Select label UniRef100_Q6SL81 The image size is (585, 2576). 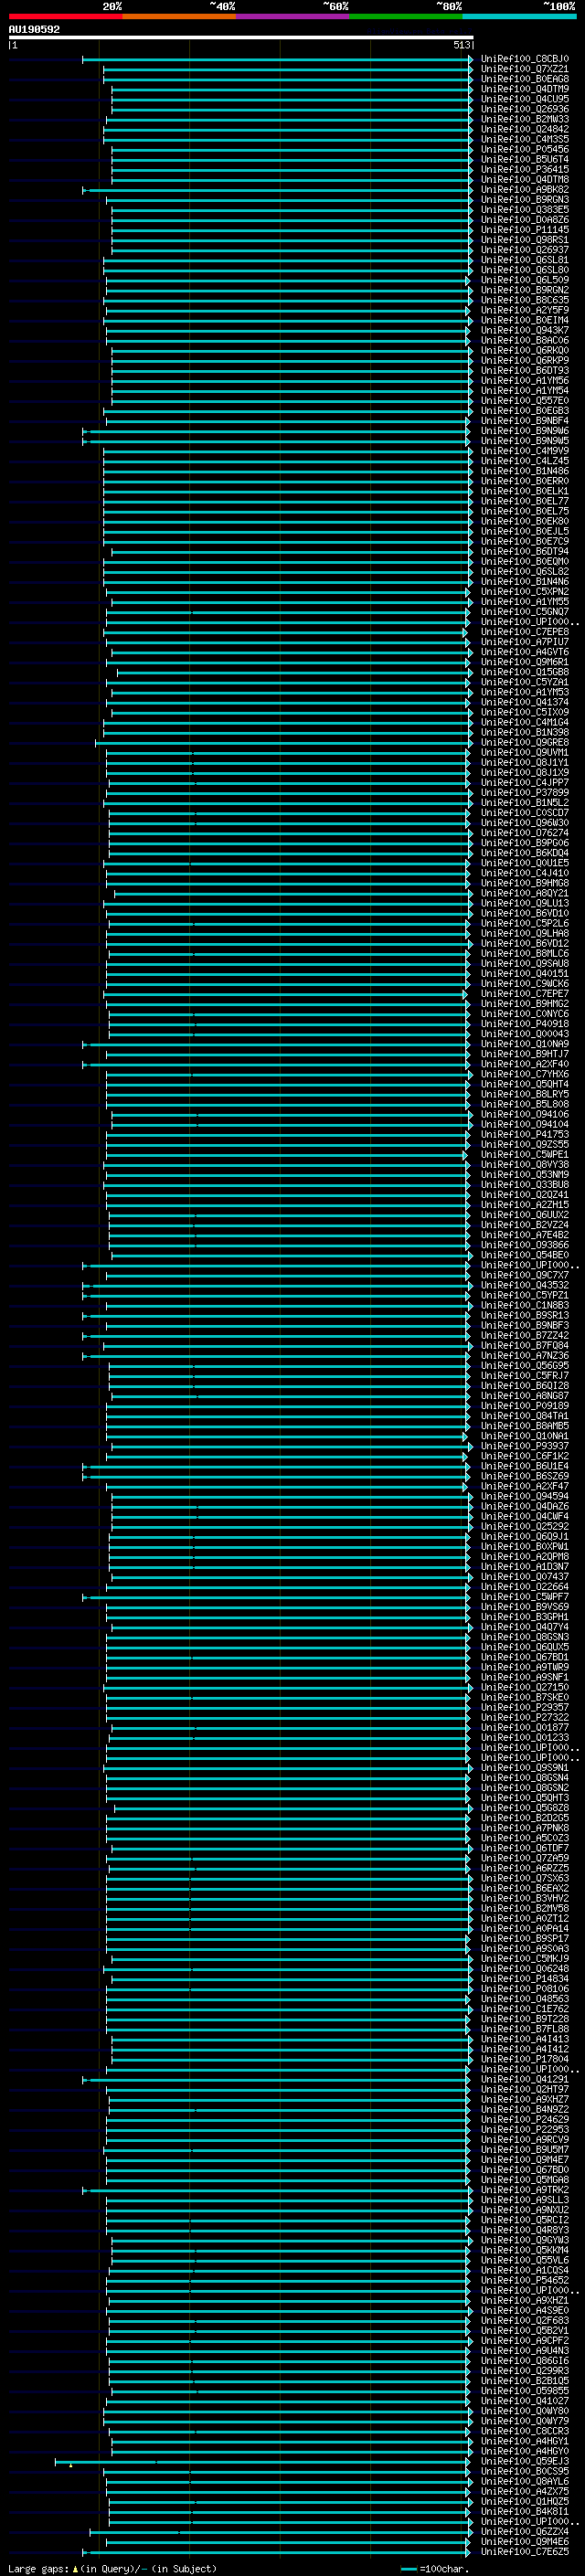point(524,260)
